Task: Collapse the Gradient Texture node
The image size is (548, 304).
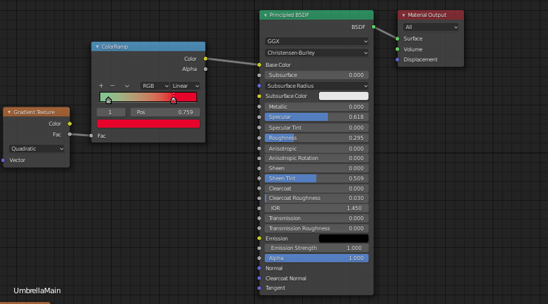Action: point(9,112)
